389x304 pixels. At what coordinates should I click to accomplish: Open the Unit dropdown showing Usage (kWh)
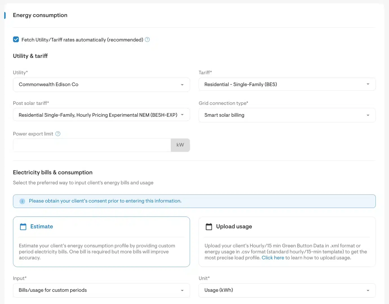coord(287,290)
